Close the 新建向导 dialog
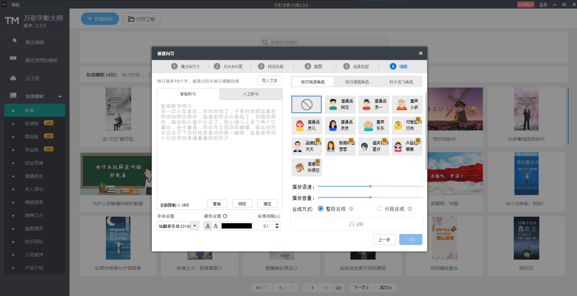577x296 pixels. pyautogui.click(x=421, y=53)
